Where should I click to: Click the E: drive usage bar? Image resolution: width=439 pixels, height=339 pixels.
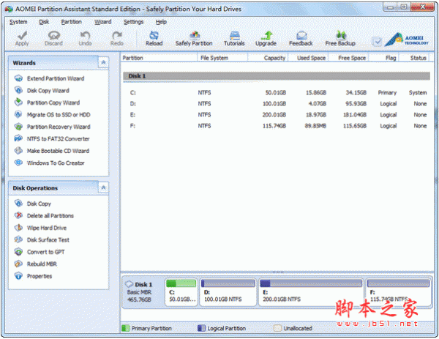click(311, 283)
